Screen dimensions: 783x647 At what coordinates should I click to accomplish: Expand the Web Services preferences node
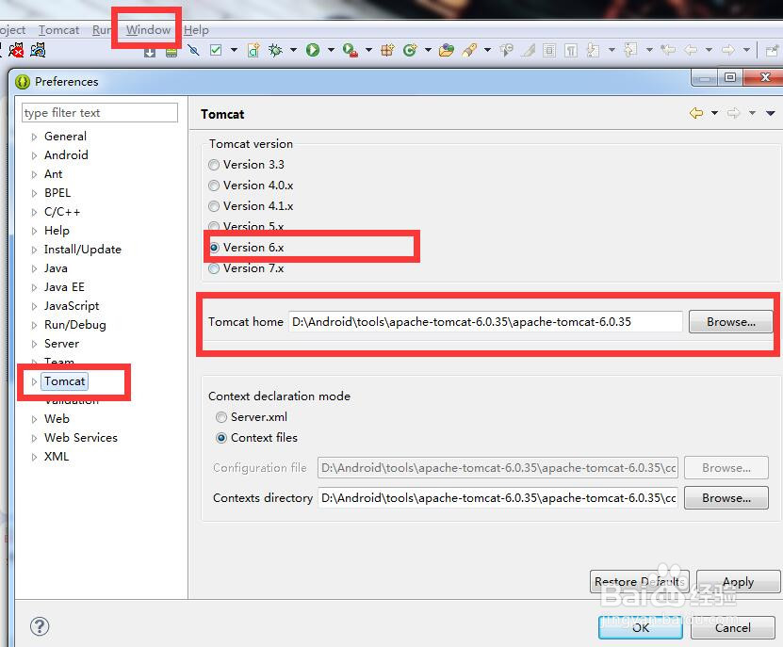(x=34, y=438)
